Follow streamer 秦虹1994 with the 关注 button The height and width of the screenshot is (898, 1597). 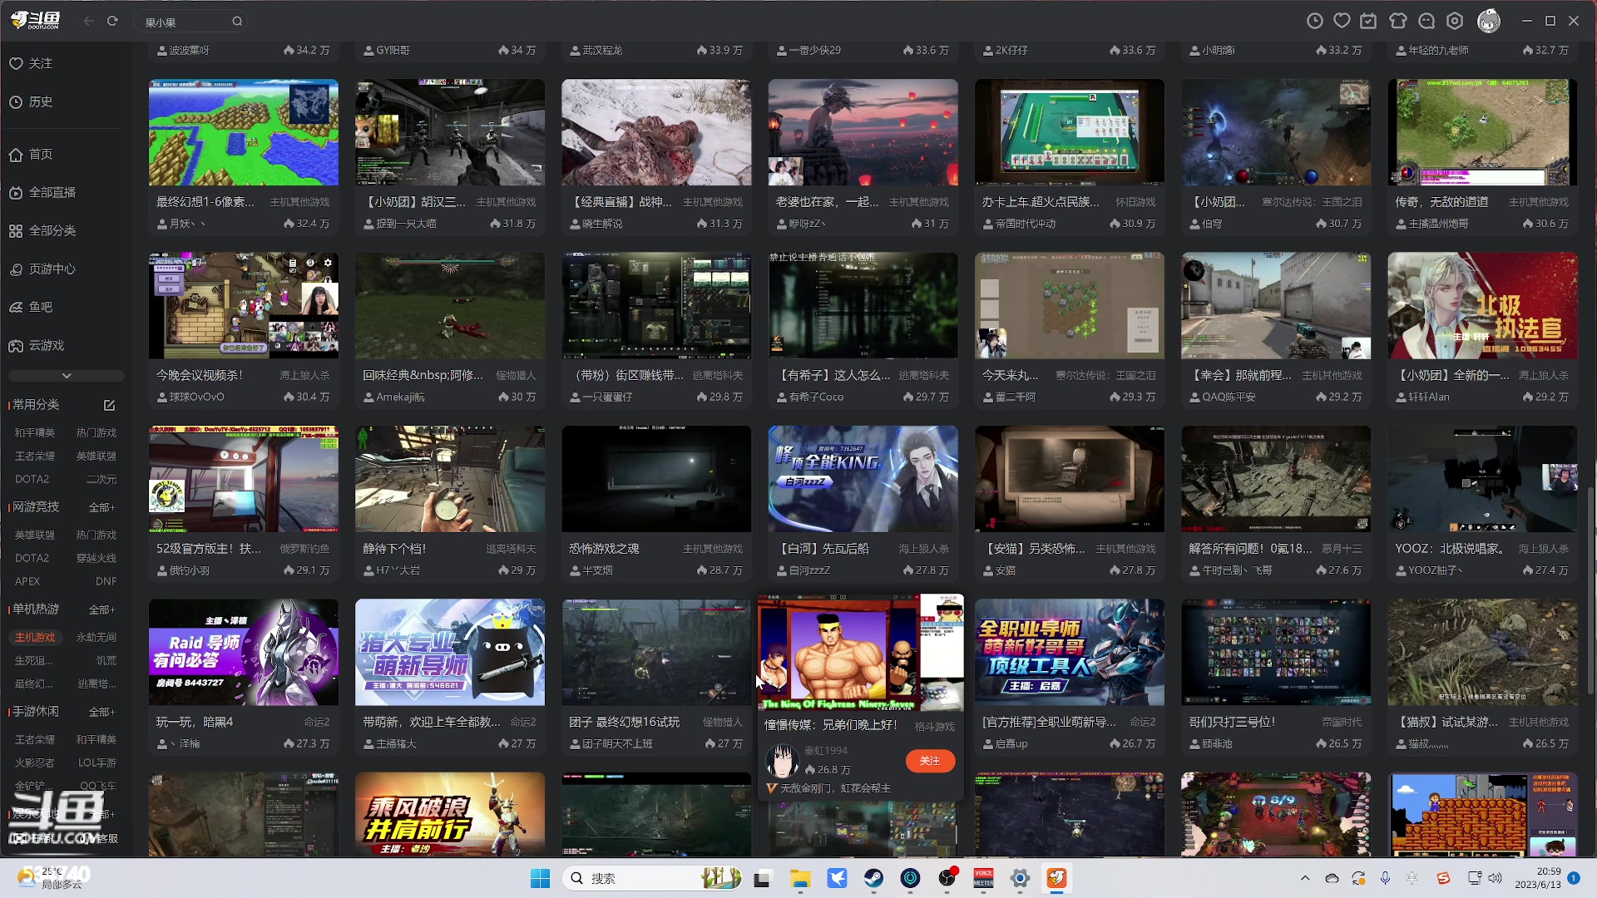click(930, 761)
